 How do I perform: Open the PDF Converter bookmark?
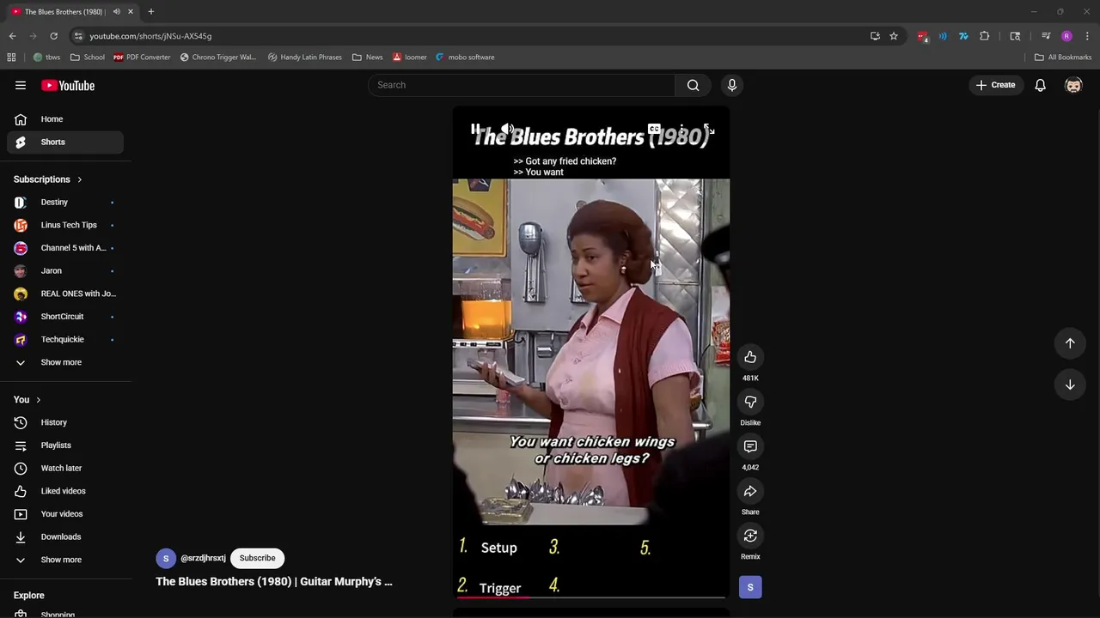click(x=142, y=57)
